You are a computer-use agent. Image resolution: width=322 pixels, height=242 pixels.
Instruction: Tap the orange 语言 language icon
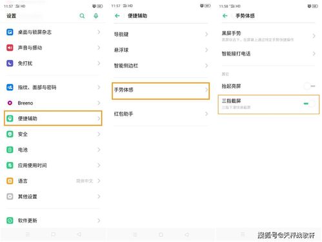(10, 181)
